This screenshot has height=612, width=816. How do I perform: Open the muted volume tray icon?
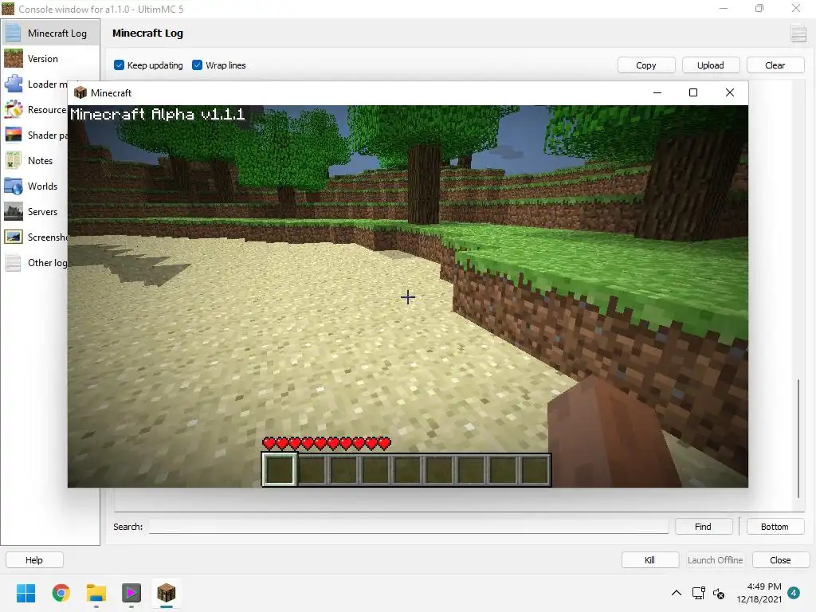[x=719, y=593]
